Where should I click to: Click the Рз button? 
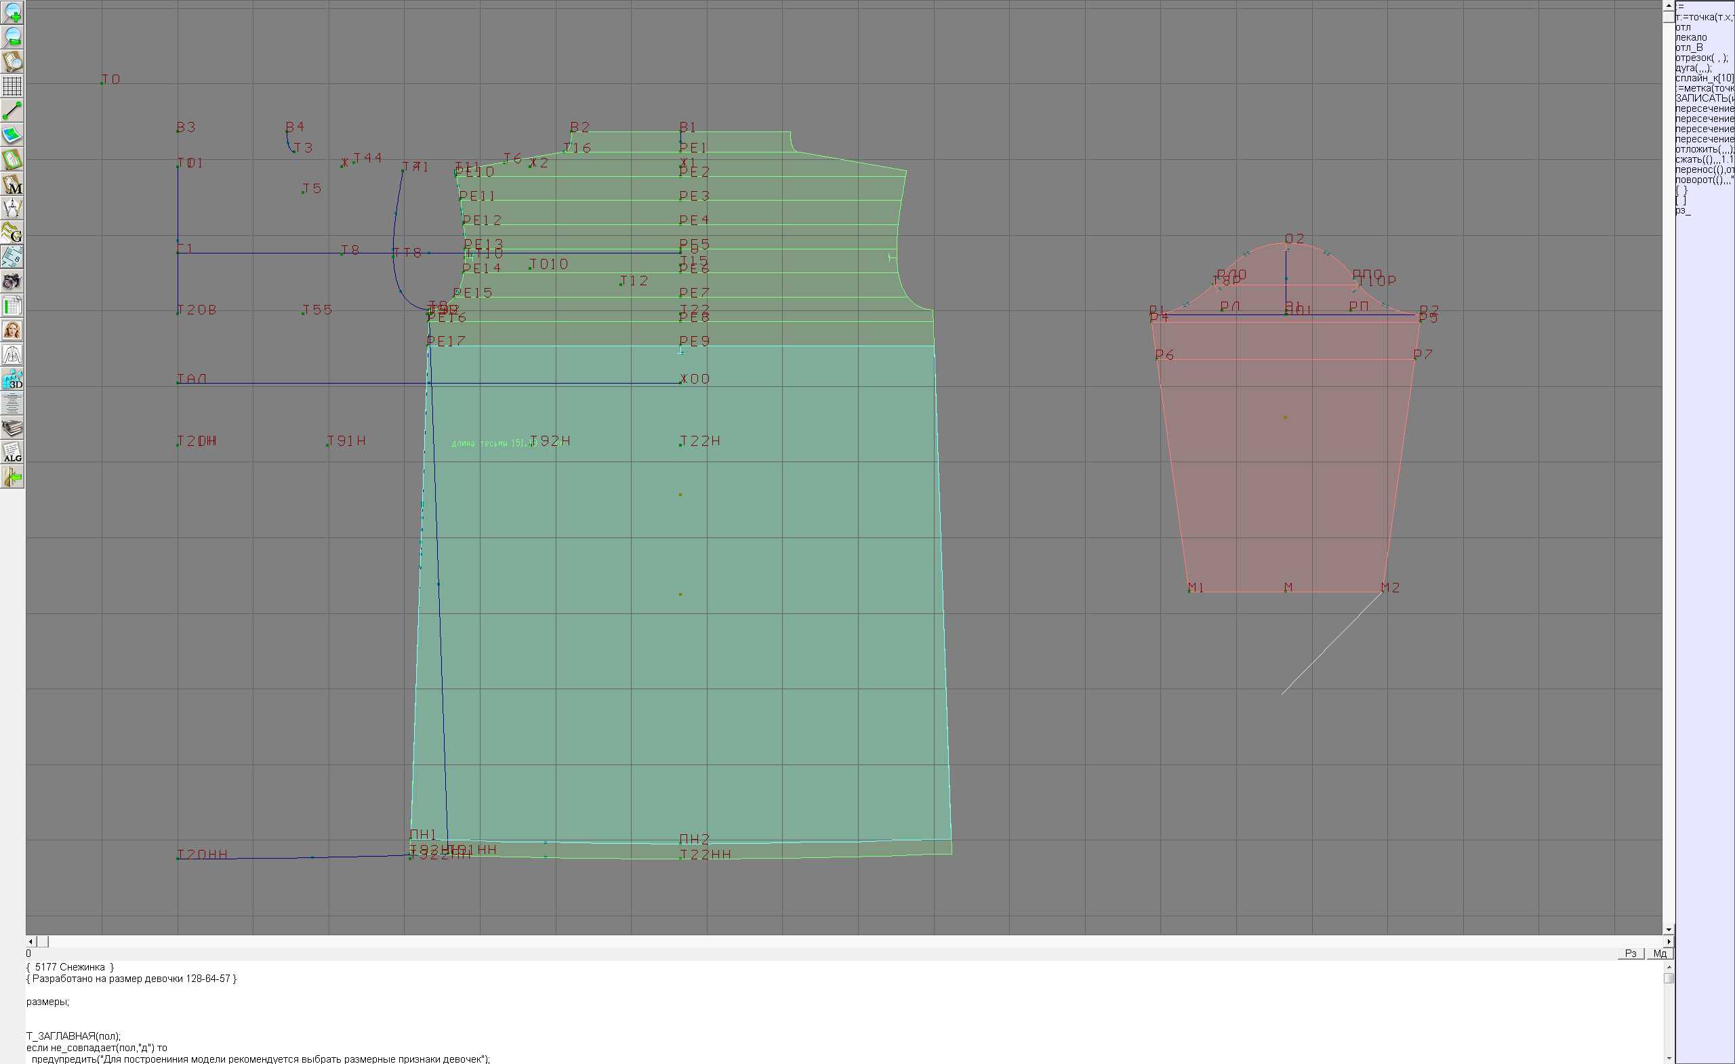(x=1630, y=954)
